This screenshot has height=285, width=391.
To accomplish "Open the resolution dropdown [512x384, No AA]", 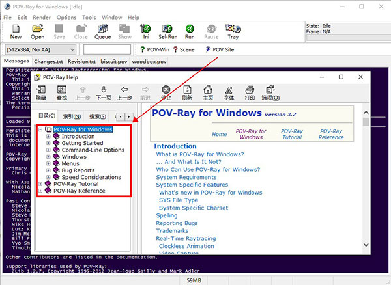I will [40, 49].
